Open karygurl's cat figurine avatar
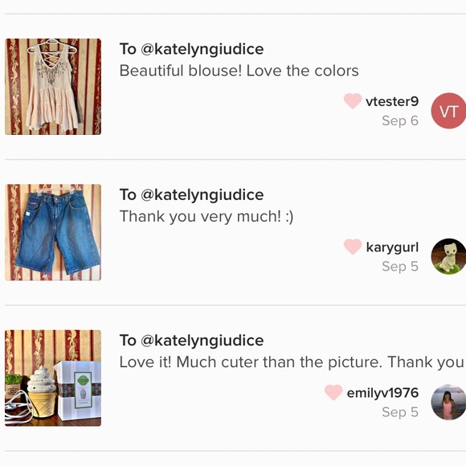Screen dimensions: 466x466 click(448, 256)
